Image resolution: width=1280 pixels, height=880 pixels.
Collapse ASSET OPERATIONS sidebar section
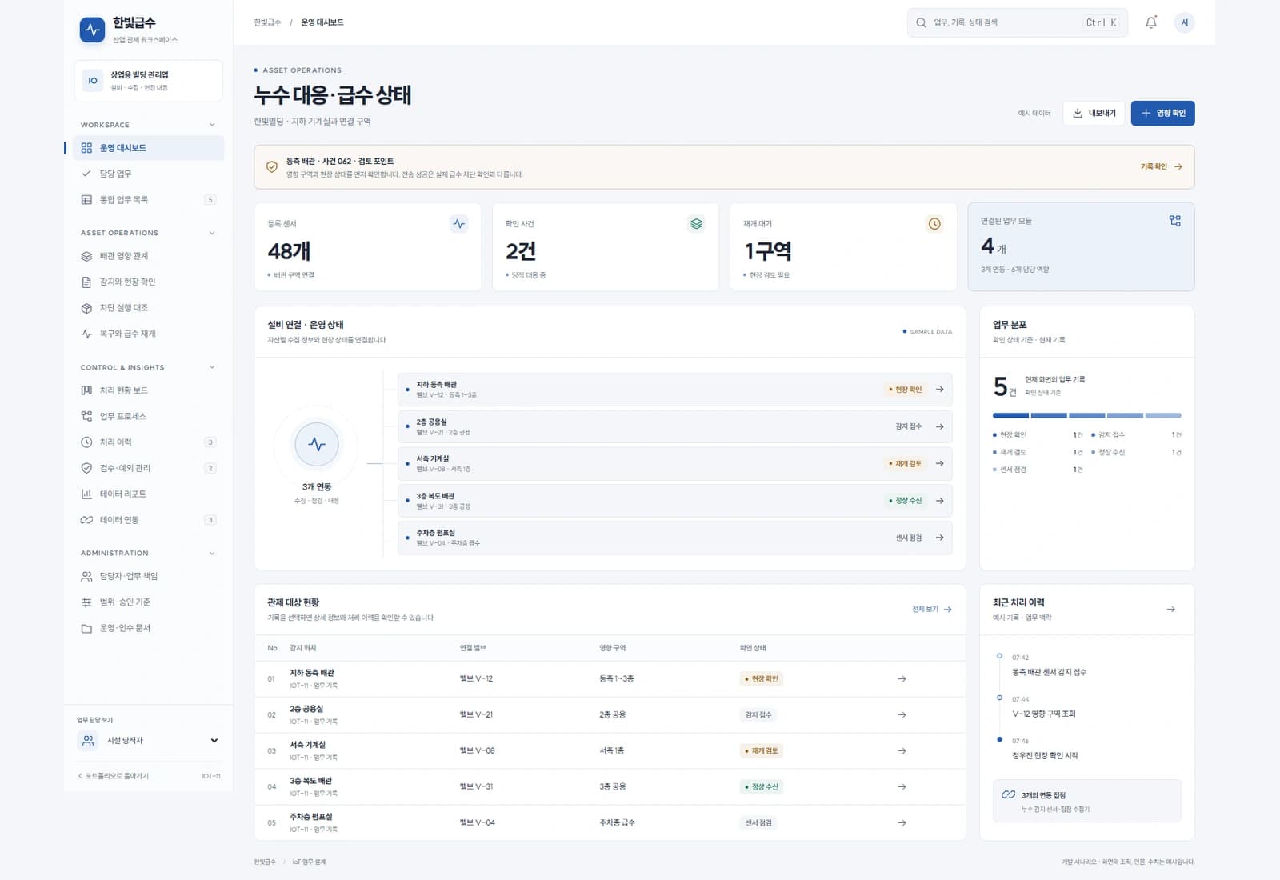212,233
